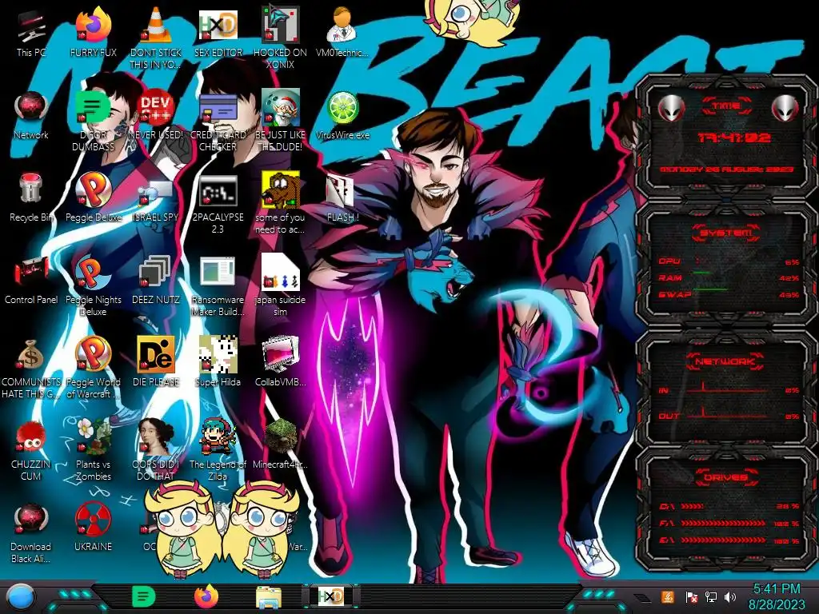Open the Action Center flag tray icon
Image resolution: width=819 pixels, height=614 pixels.
coord(691,596)
